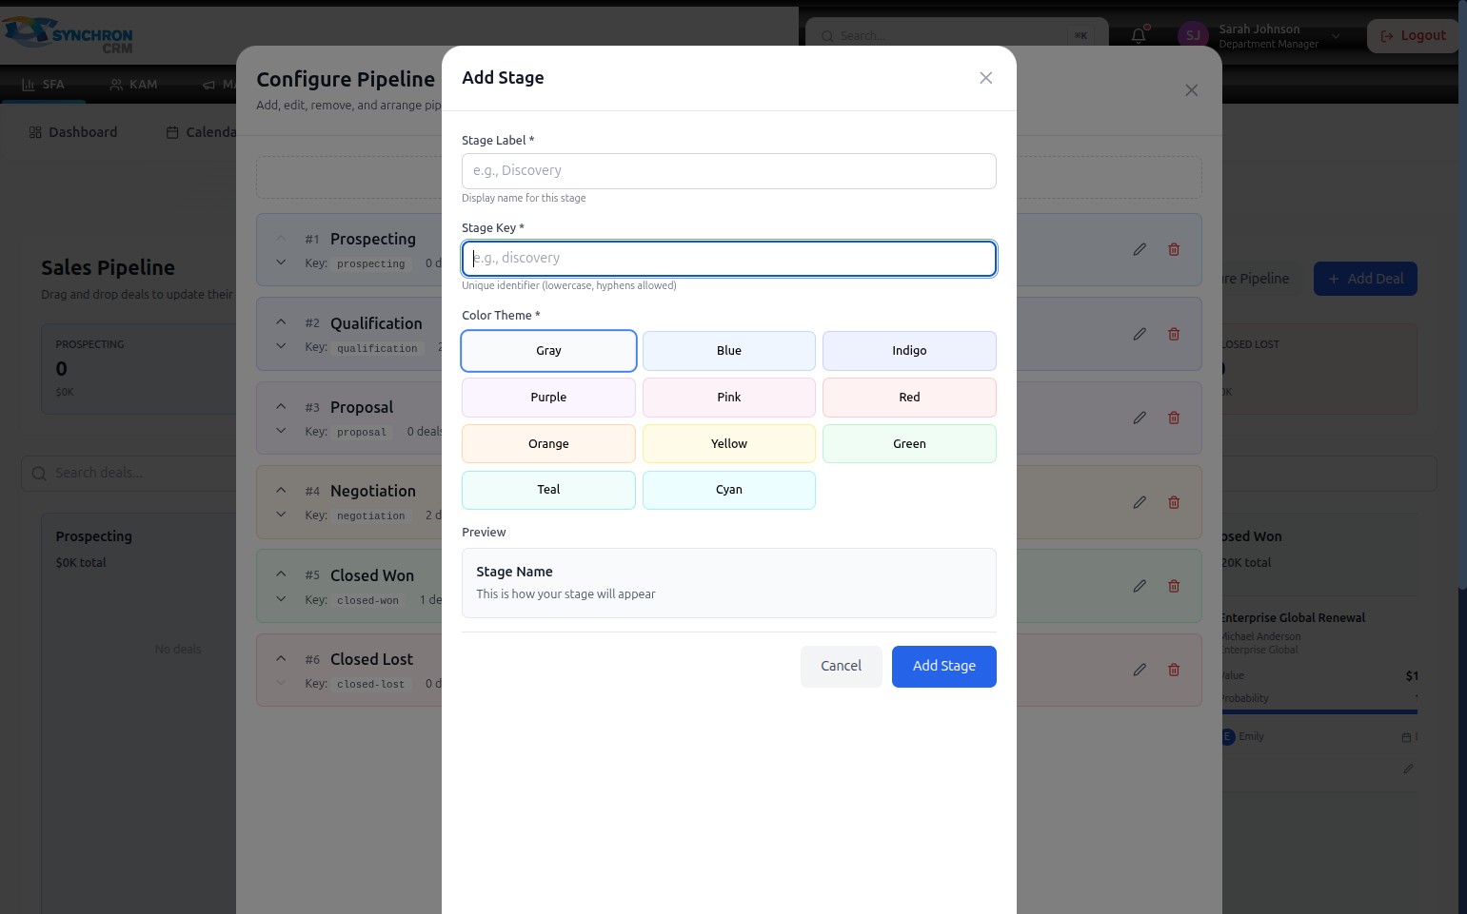Open the SFA module tab

tap(43, 85)
